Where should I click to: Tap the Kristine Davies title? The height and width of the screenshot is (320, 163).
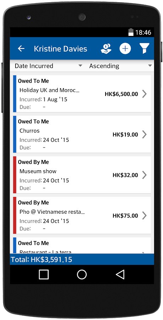[61, 49]
